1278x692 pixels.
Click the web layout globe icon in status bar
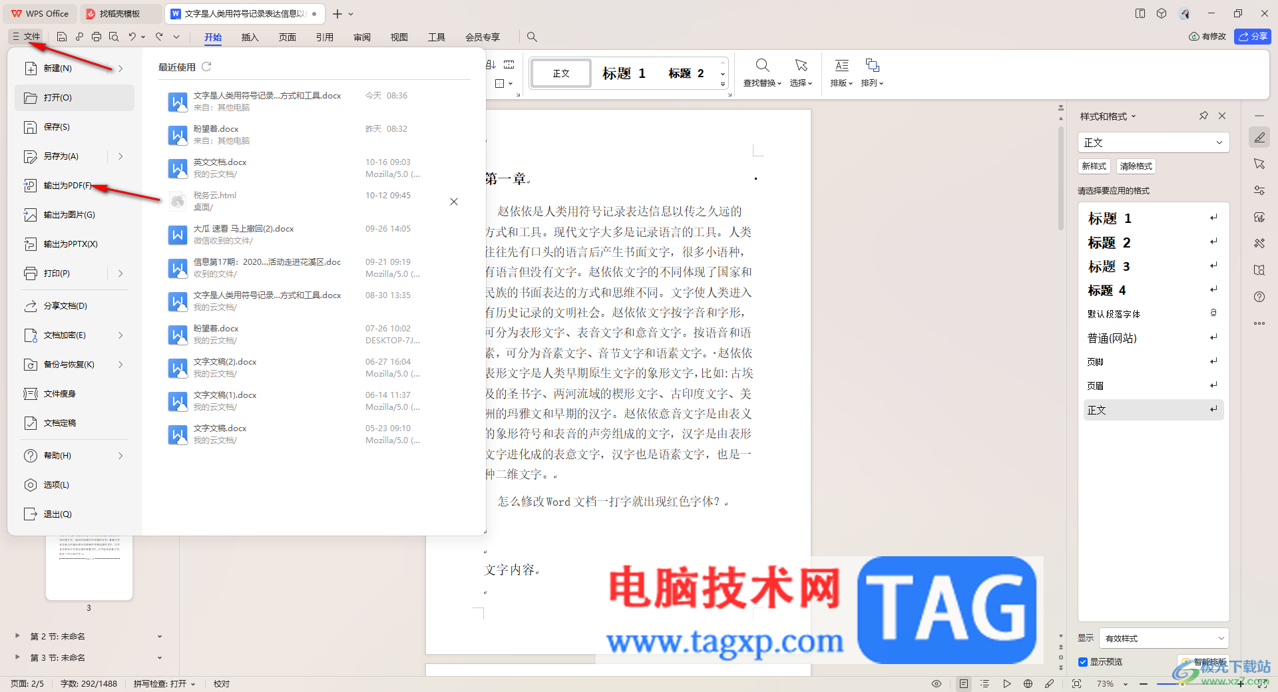pos(1028,684)
